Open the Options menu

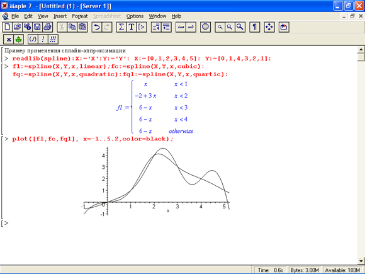pos(135,16)
